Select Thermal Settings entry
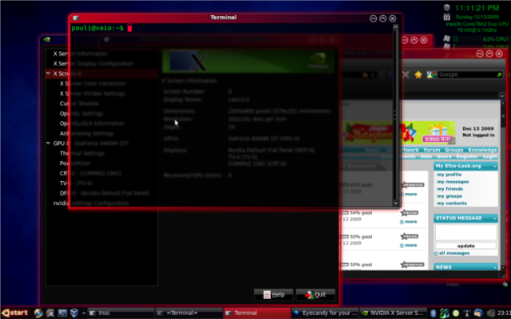The image size is (511, 319). (x=82, y=154)
